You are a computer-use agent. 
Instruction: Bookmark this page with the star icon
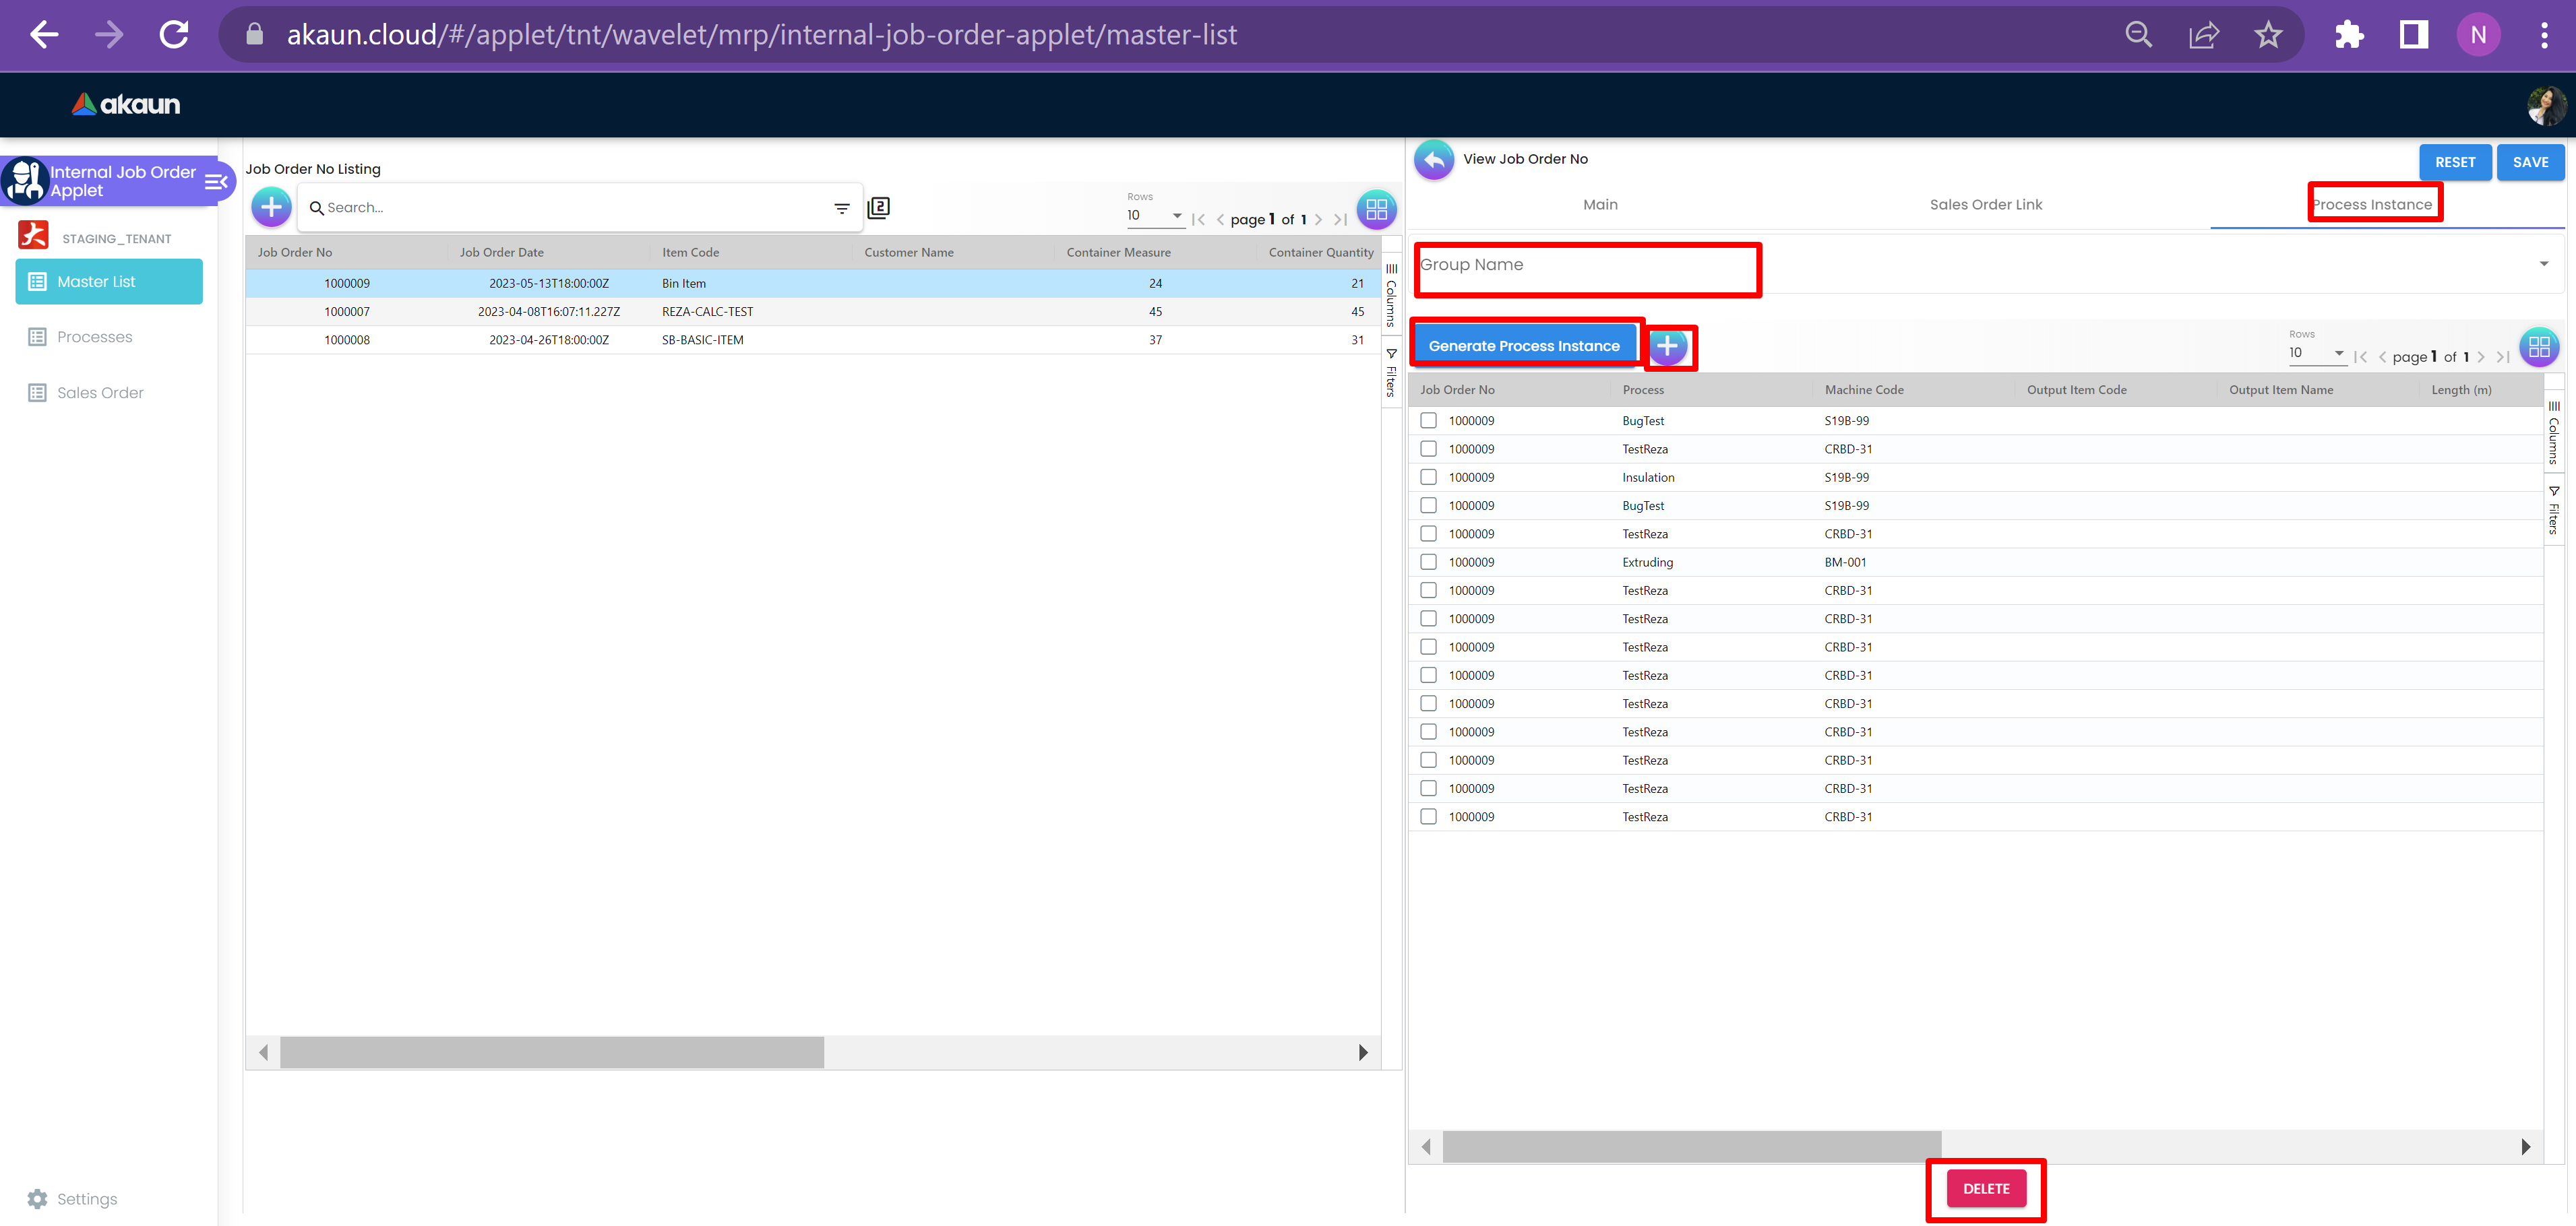pos(2267,35)
